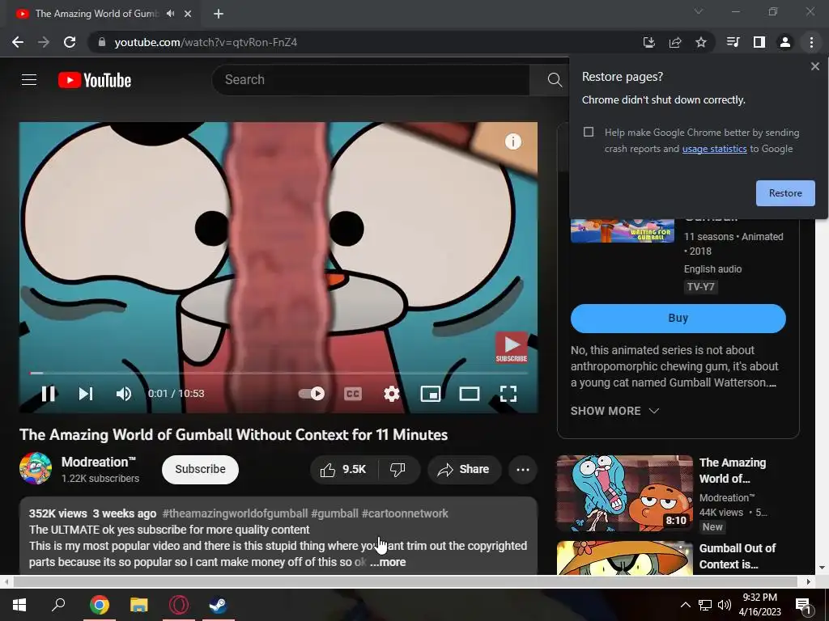Open the Chrome side panel
Screen dimensions: 829x621
759,42
